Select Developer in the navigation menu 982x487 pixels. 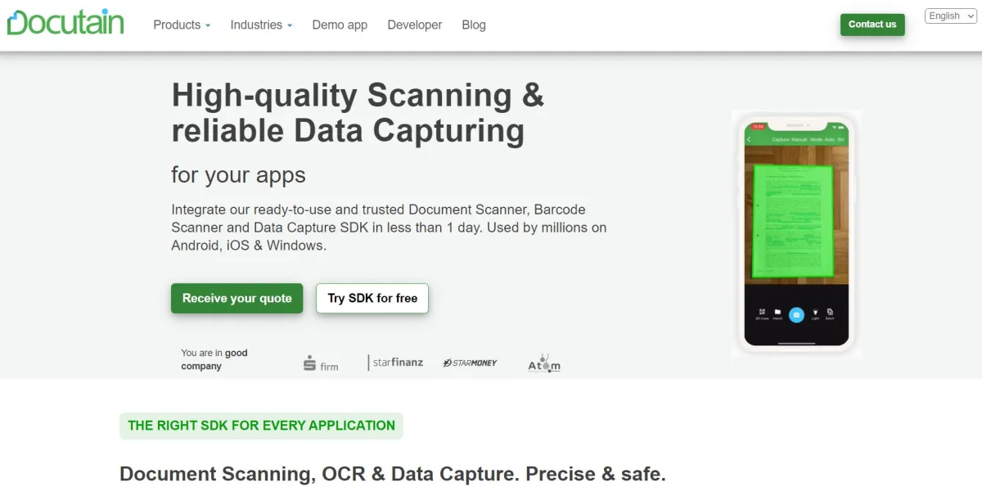414,25
